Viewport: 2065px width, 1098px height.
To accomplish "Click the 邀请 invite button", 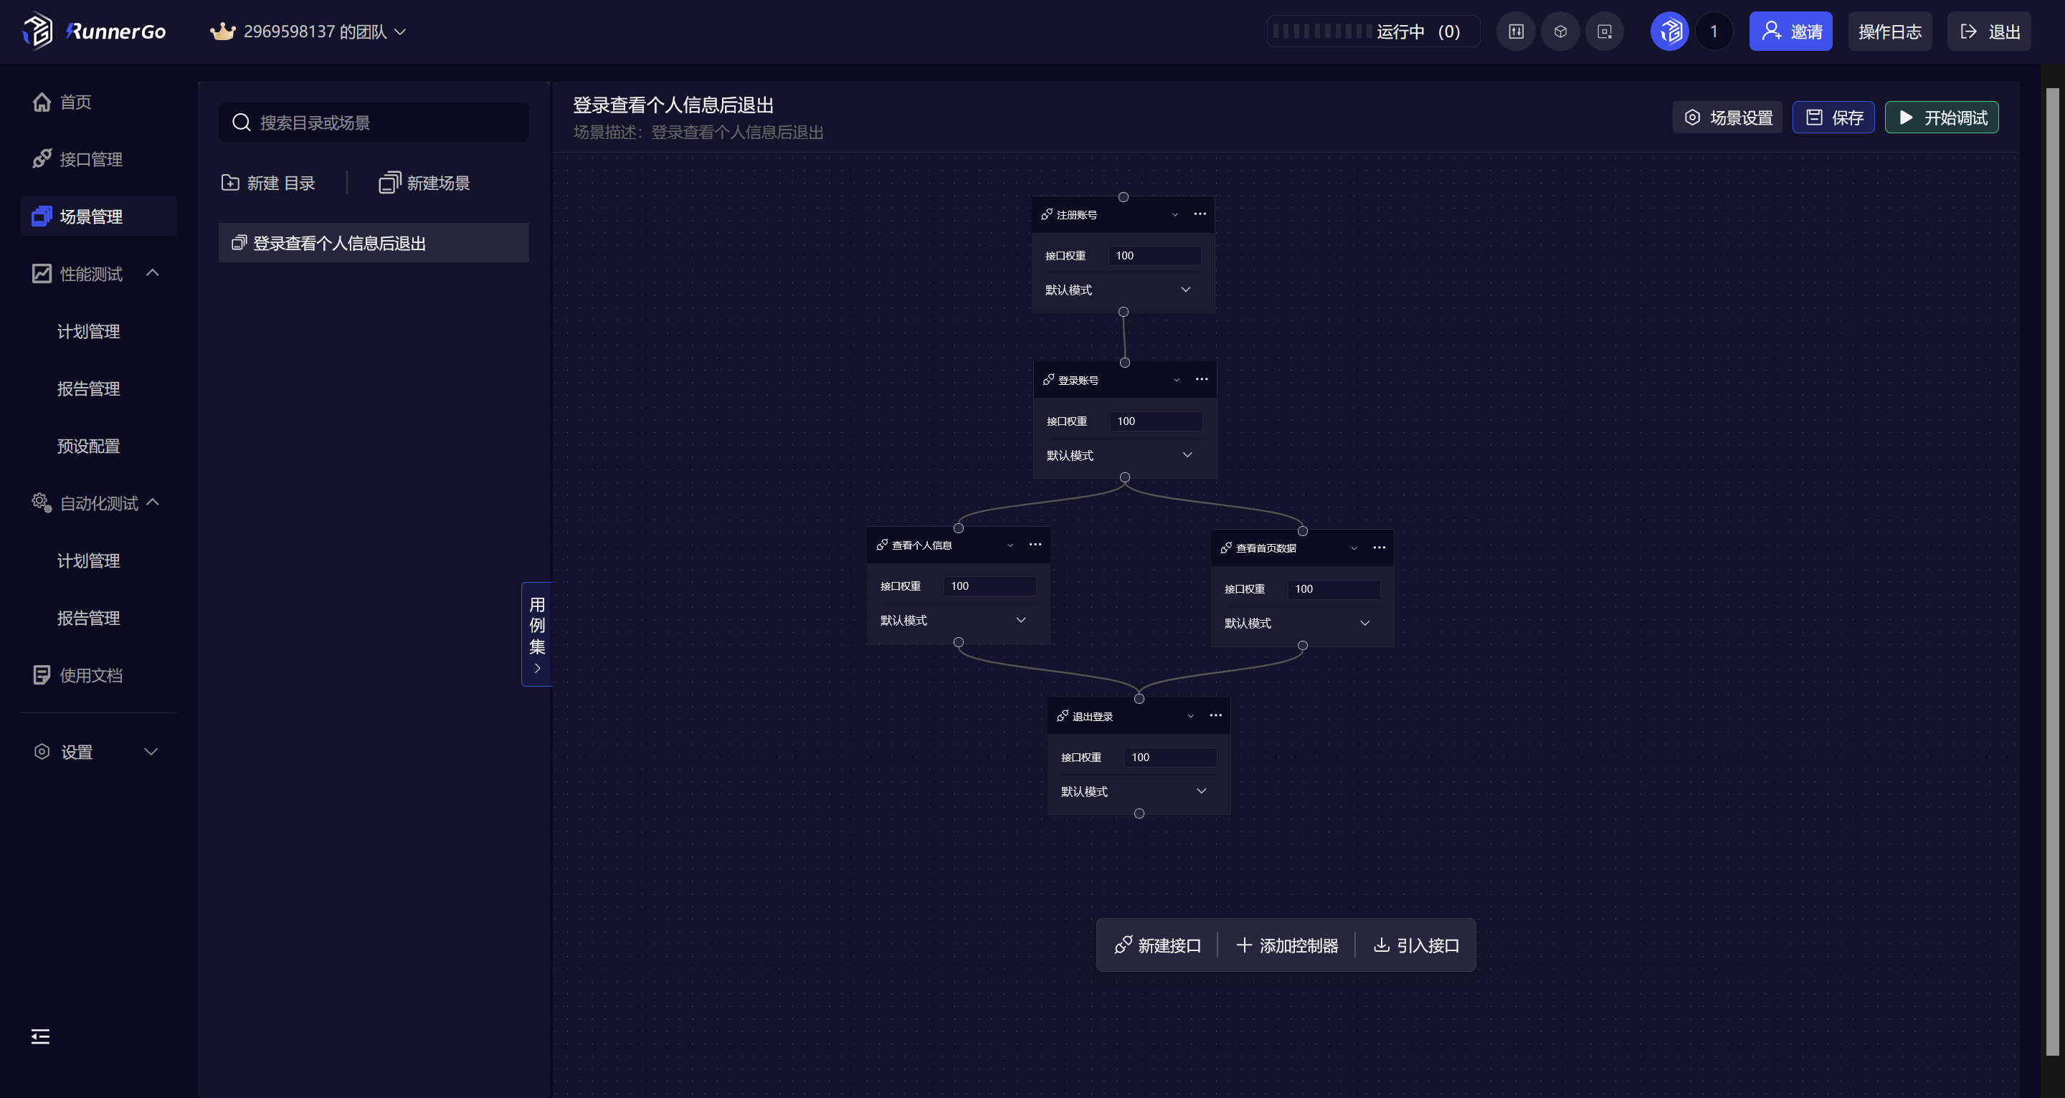I will [1790, 32].
